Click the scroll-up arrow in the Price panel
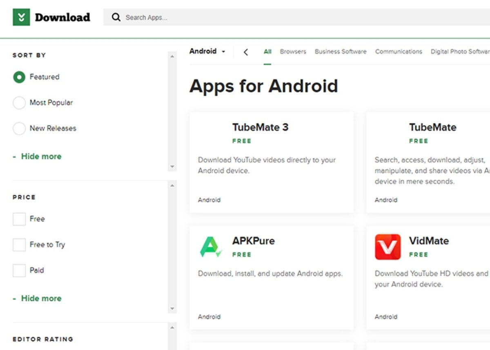Screen dimensions: 490x350 [172, 186]
